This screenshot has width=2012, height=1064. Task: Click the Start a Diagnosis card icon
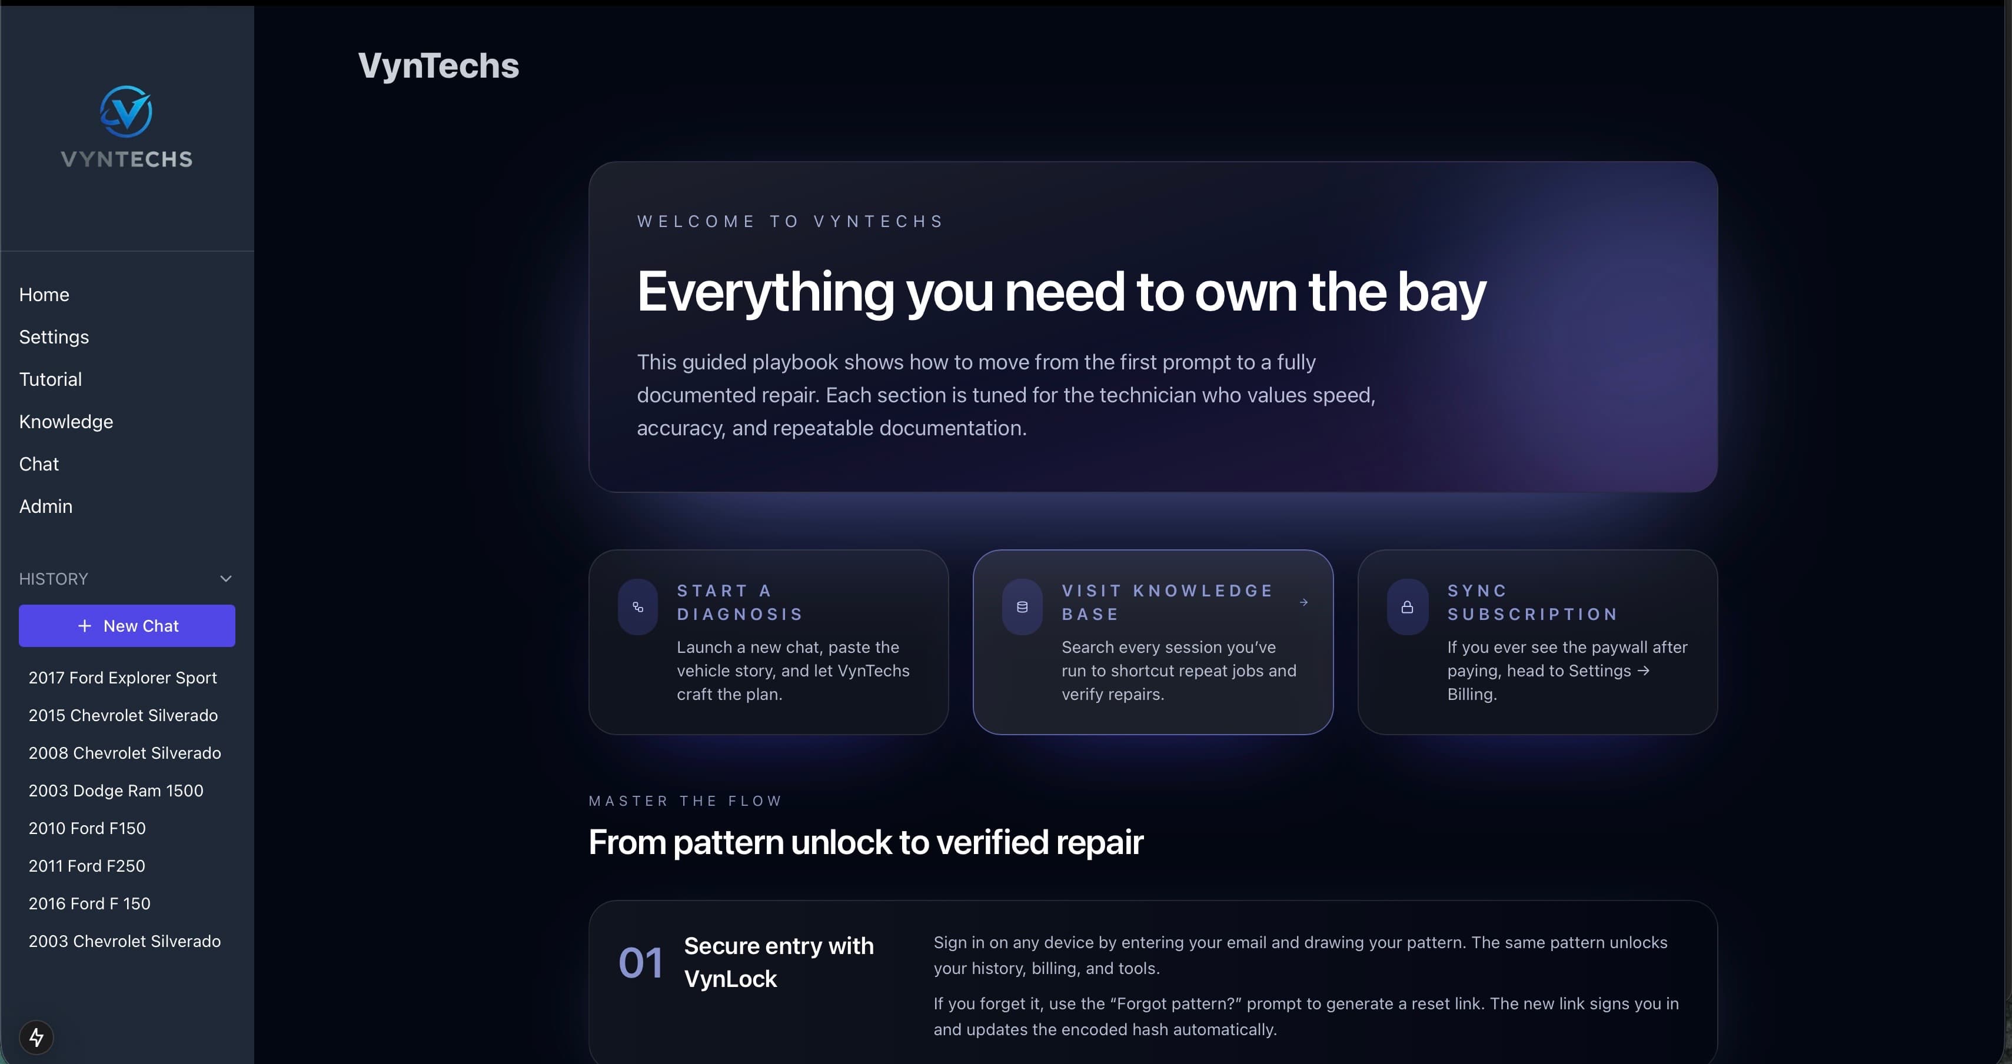637,606
